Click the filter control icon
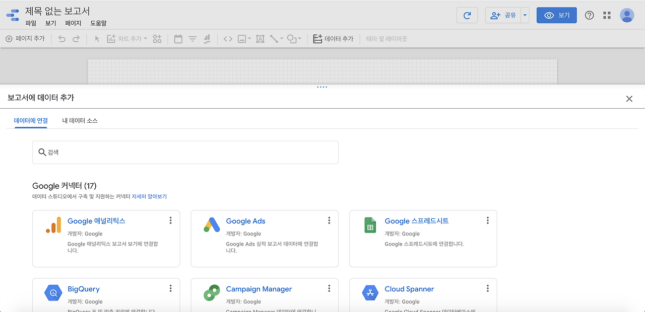Viewport: 645px width, 312px height. pos(192,39)
